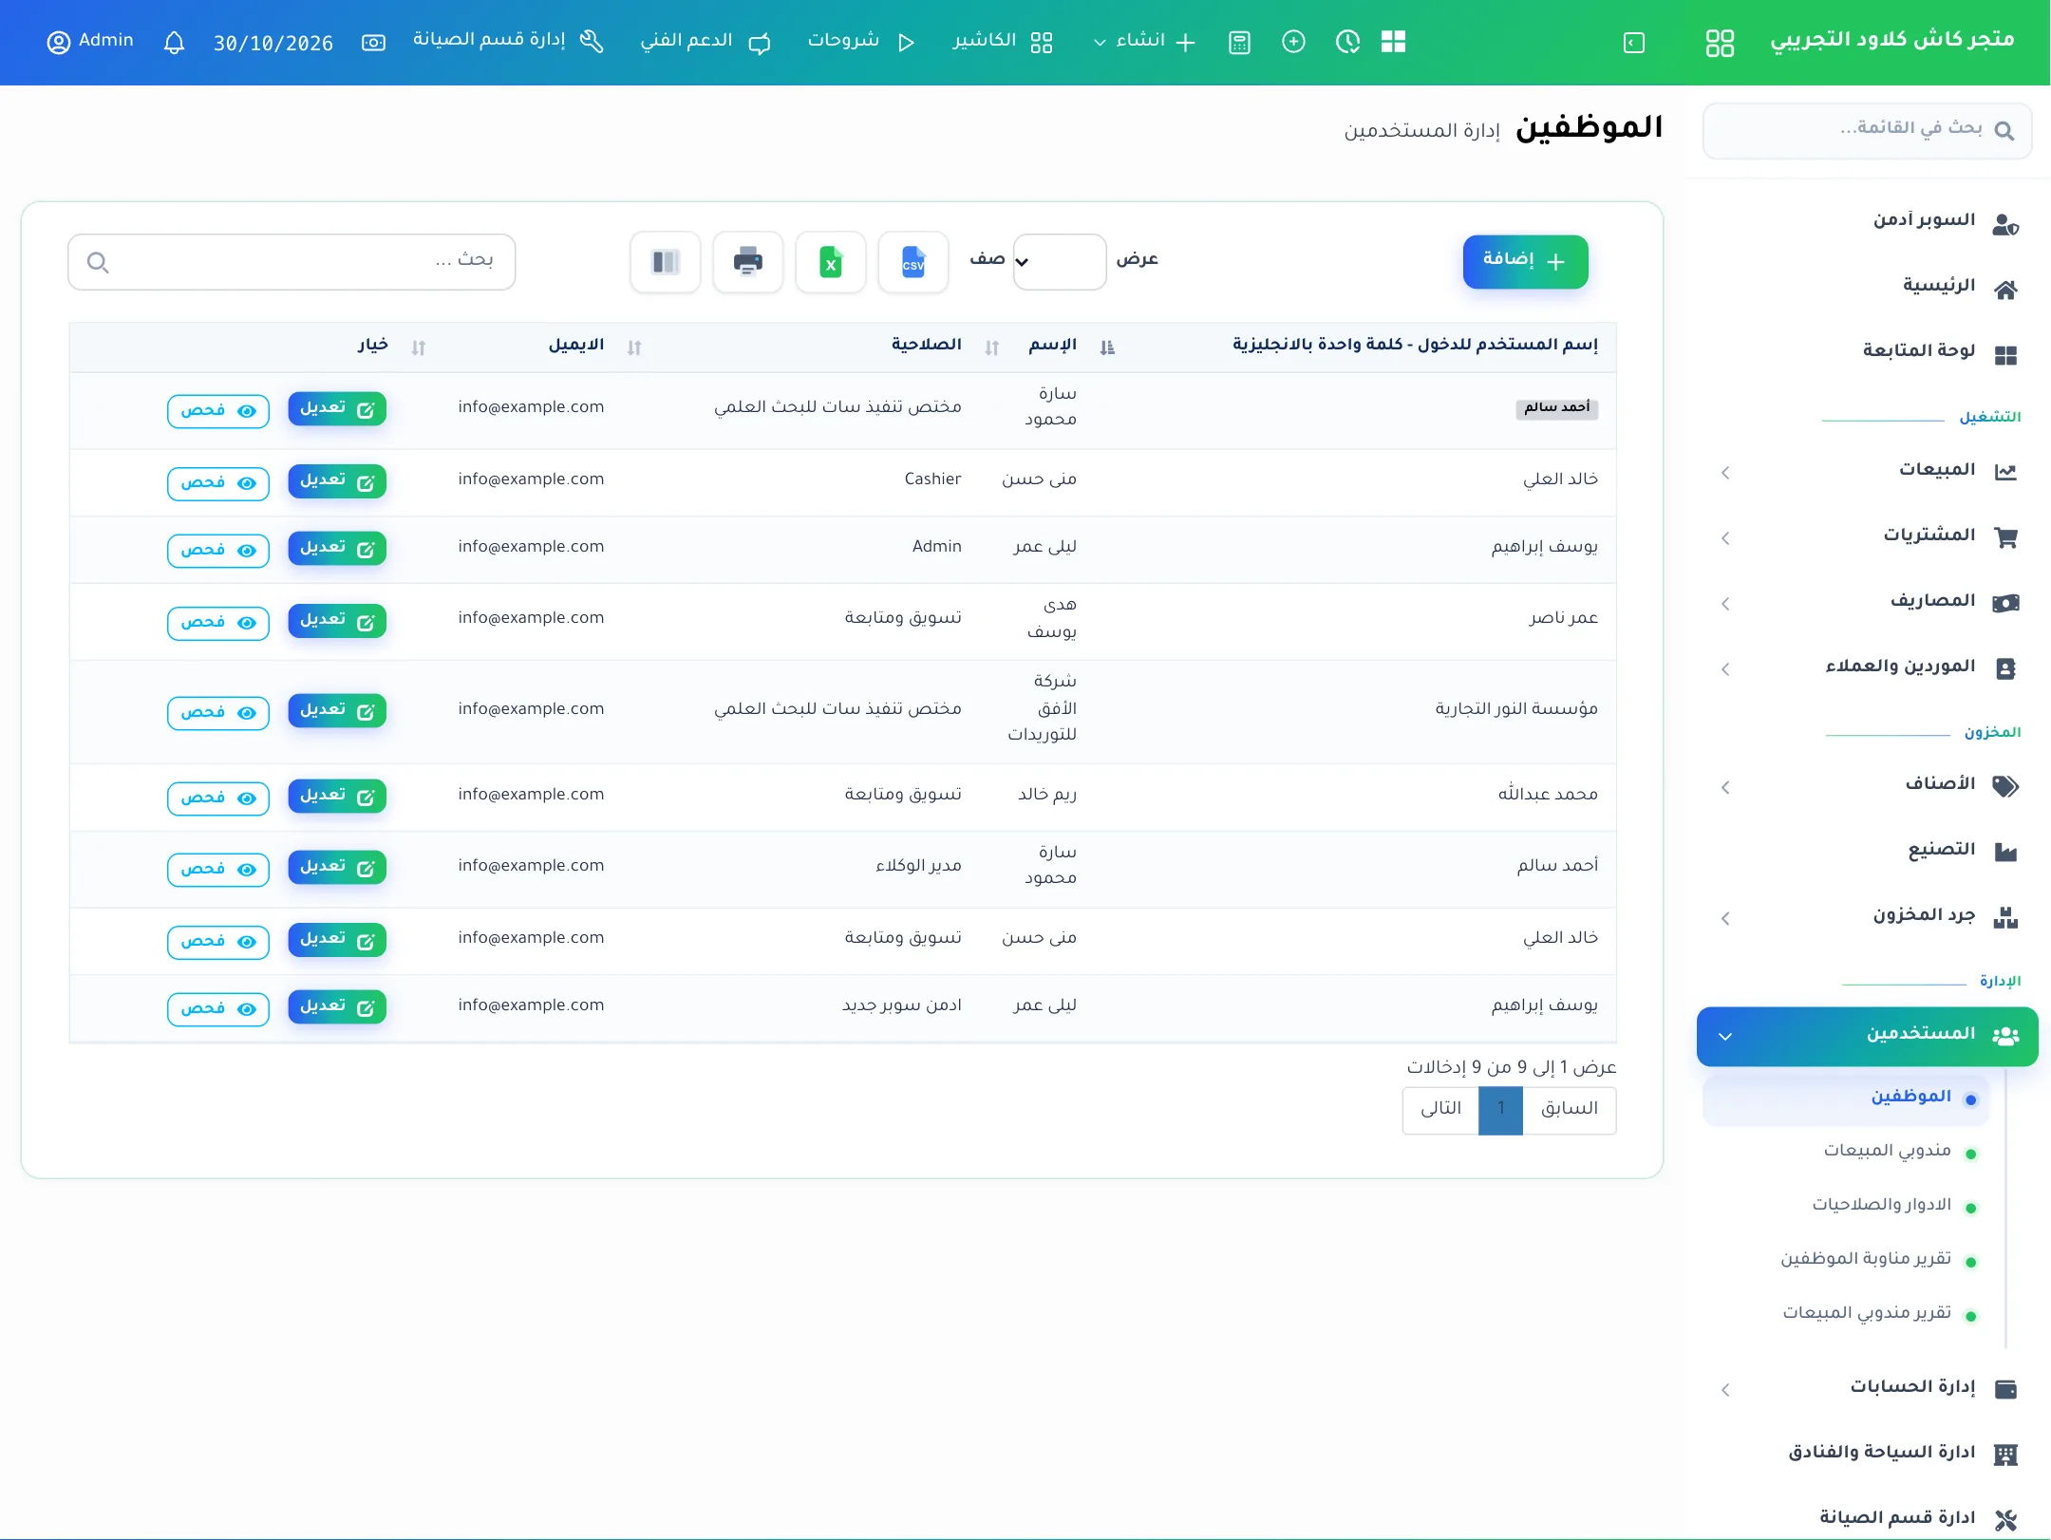2051x1540 pixels.
Task: Click فحص view button for محمد عبدالله row
Action: (218, 798)
